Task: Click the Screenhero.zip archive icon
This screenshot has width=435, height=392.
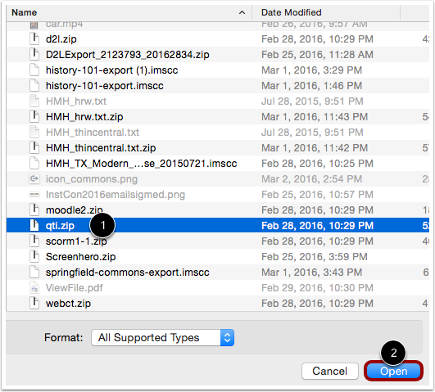Action: [34, 256]
